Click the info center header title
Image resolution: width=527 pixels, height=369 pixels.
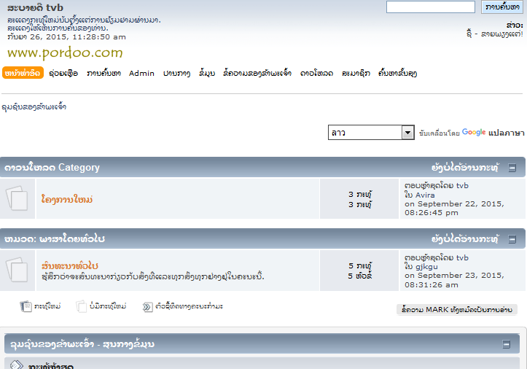[x=82, y=344]
